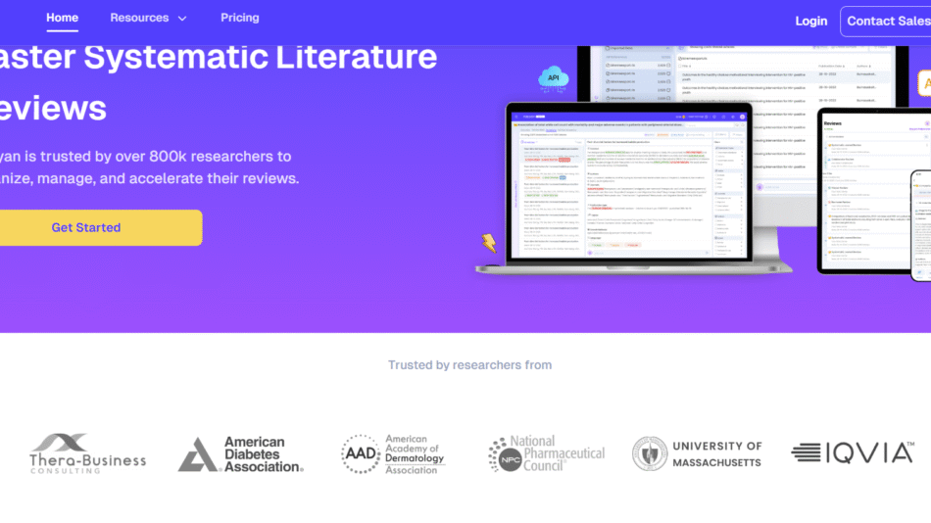Click the orange AI badge icon at right edge
The width and height of the screenshot is (931, 523).
tap(923, 85)
